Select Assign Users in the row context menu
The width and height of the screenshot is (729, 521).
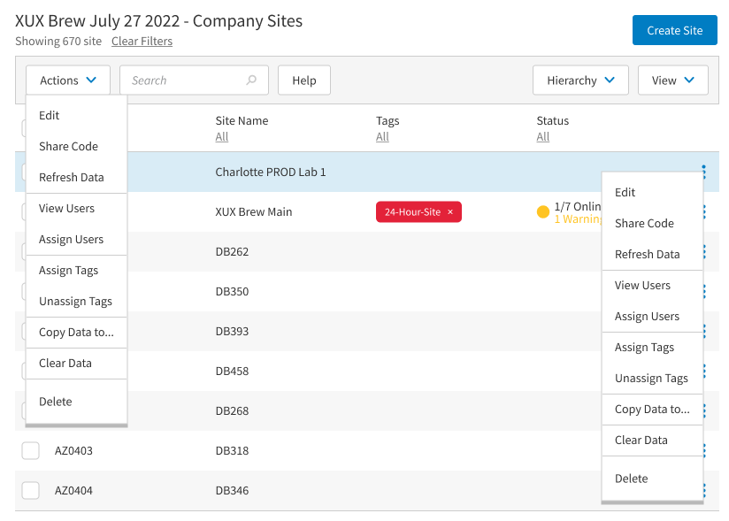(x=652, y=317)
